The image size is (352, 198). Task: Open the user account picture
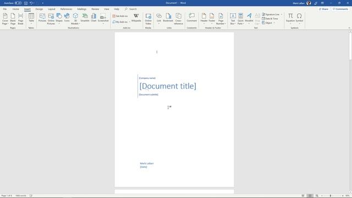309,3
